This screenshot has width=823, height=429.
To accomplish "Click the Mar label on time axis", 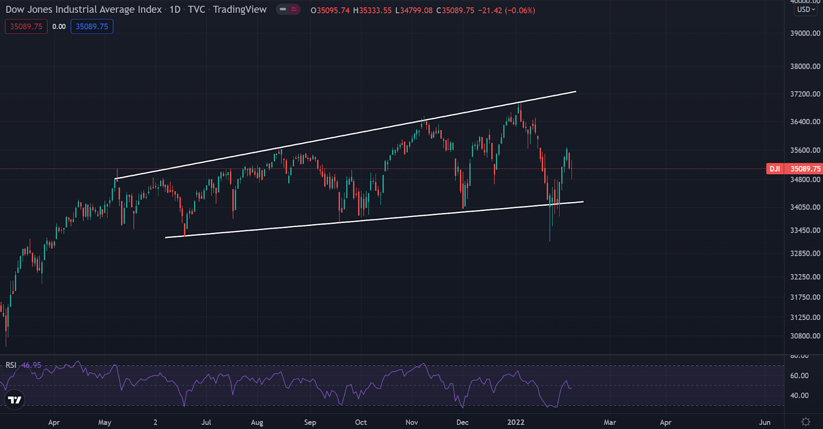I will point(610,422).
